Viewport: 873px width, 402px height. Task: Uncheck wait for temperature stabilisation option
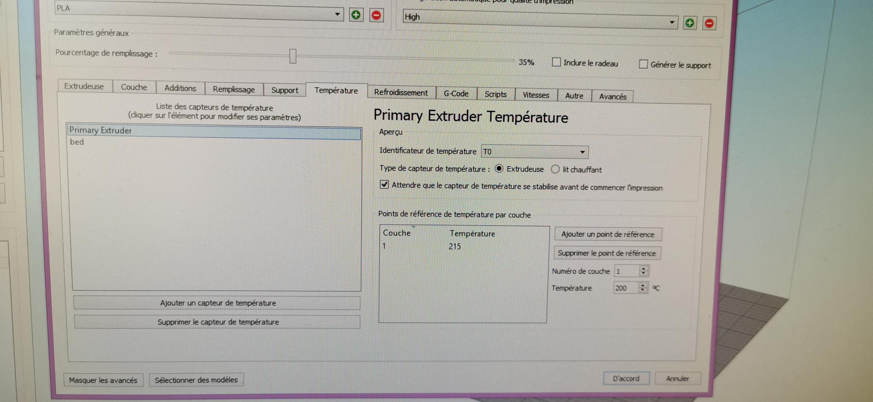point(384,184)
